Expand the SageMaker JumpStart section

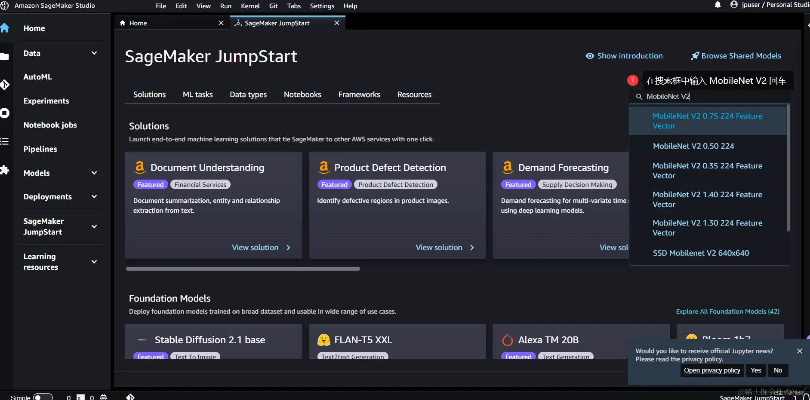(x=94, y=226)
